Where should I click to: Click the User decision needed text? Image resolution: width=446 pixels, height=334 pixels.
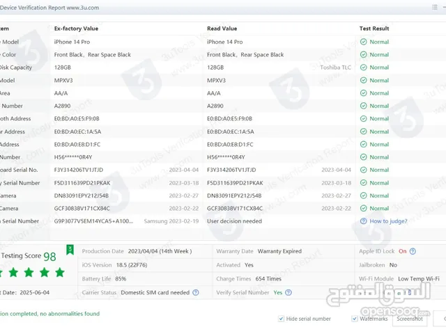click(234, 221)
